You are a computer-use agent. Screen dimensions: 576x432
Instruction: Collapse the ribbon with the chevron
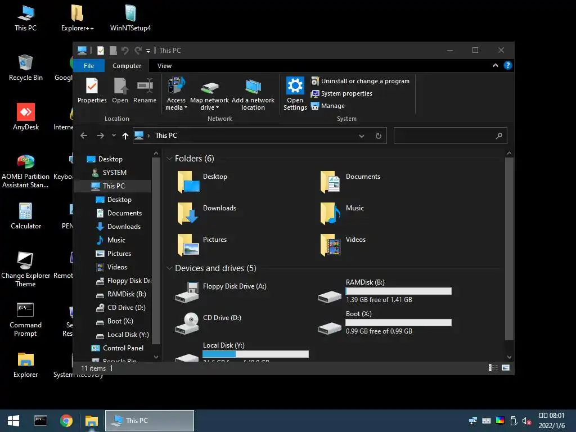point(495,65)
